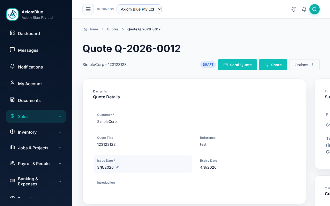Open Documents in sidebar
The width and height of the screenshot is (330, 206).
36,100
